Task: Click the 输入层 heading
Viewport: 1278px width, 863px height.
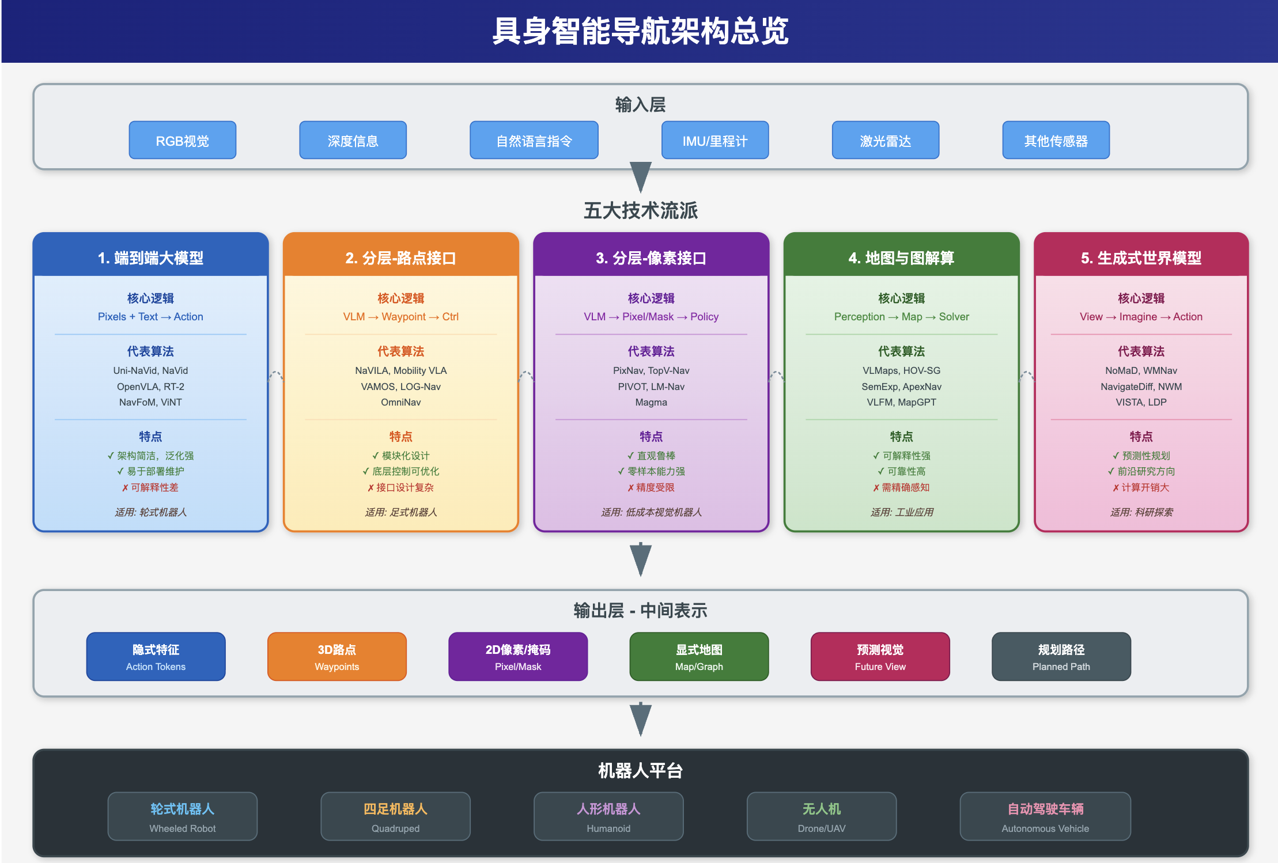Action: coord(640,105)
